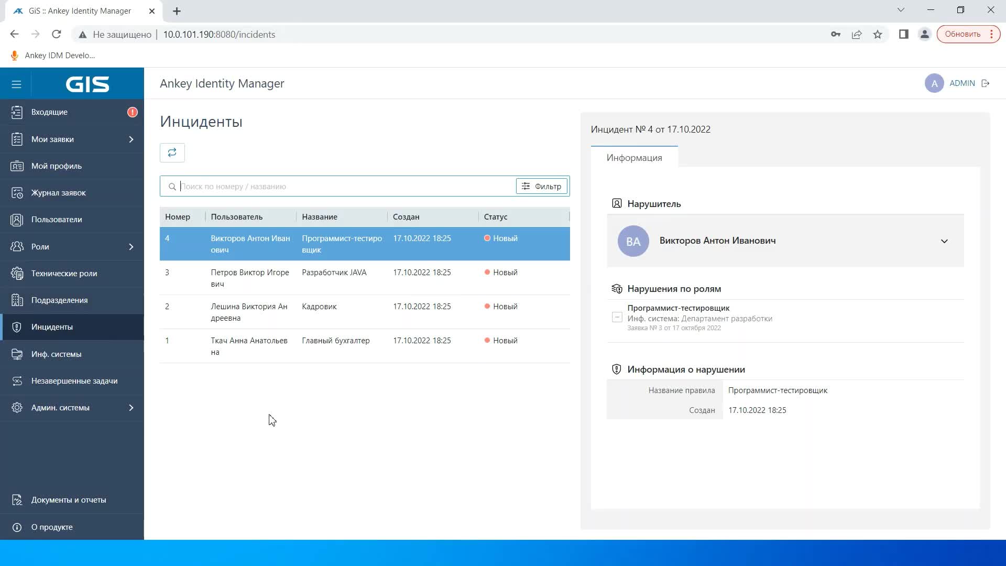The image size is (1006, 566).
Task: Click the Информация о нарушении shield icon
Action: tap(617, 369)
